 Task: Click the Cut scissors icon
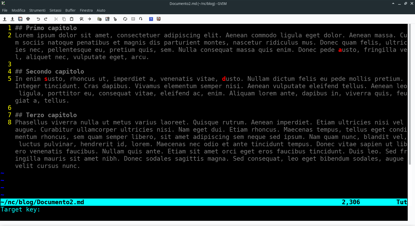[x=56, y=19]
